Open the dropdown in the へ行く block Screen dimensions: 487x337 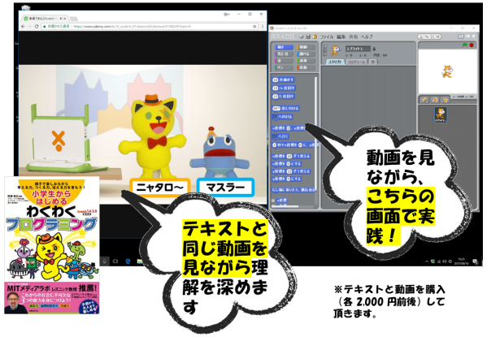(275, 136)
